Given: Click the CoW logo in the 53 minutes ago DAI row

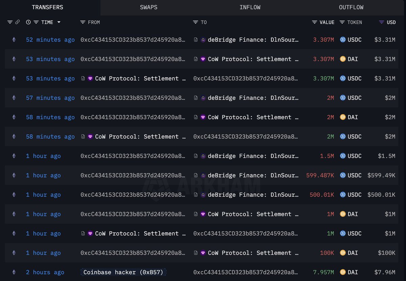Looking at the screenshot, I should click(x=203, y=59).
